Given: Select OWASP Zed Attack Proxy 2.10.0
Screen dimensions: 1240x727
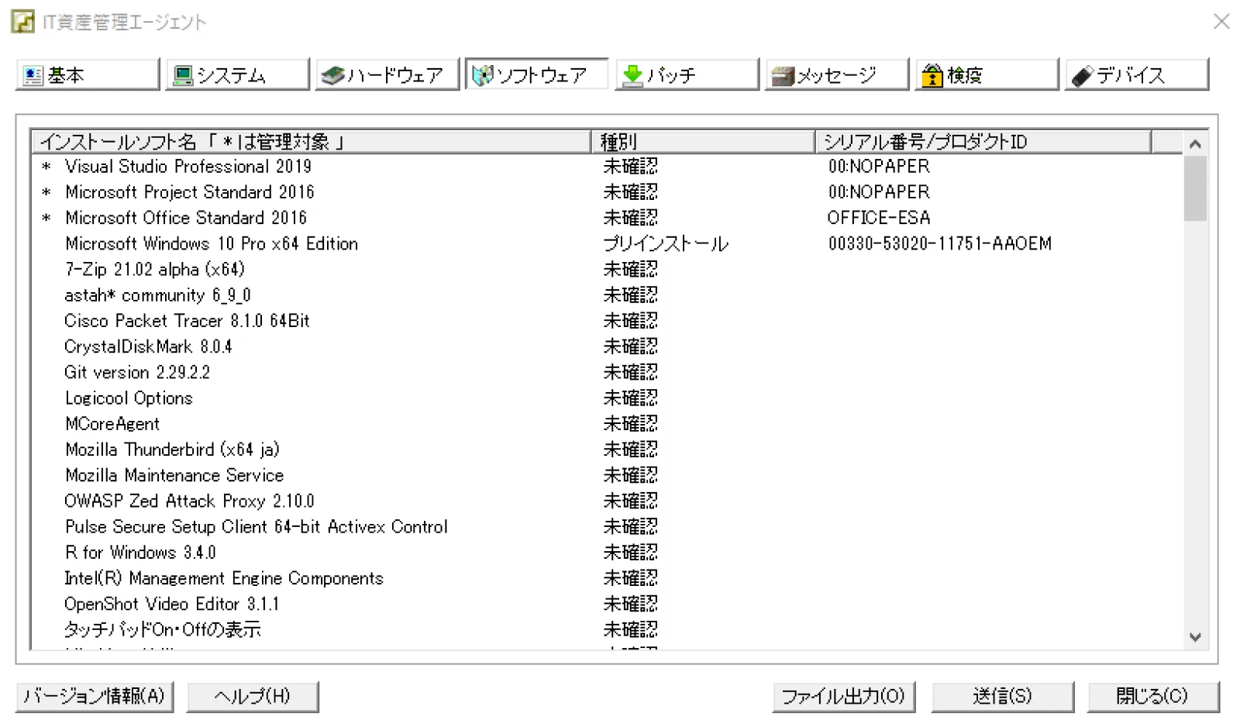Looking at the screenshot, I should tap(608, 501).
